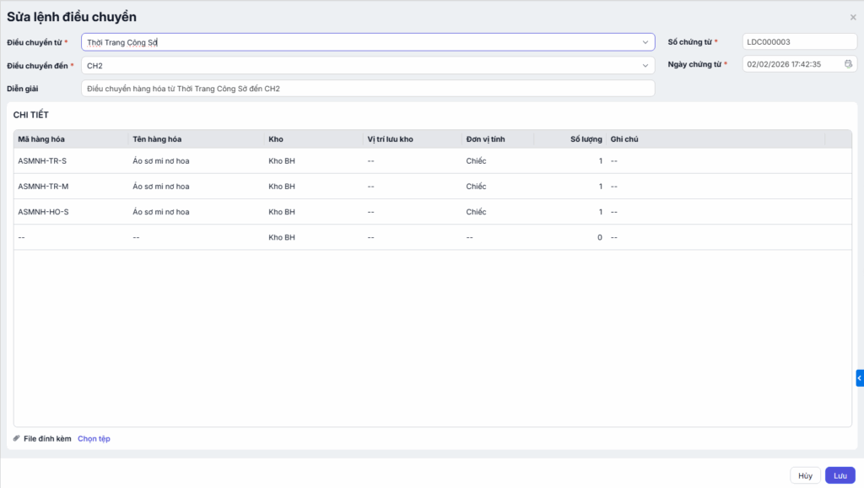Click the Kho BH cell in the empty row
This screenshot has width=864, height=488.
(282, 237)
